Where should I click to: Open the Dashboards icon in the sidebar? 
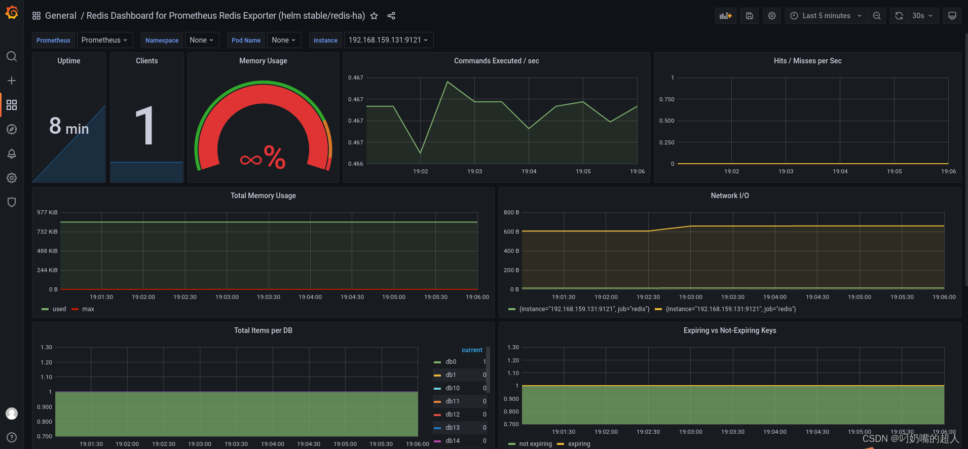tap(12, 105)
